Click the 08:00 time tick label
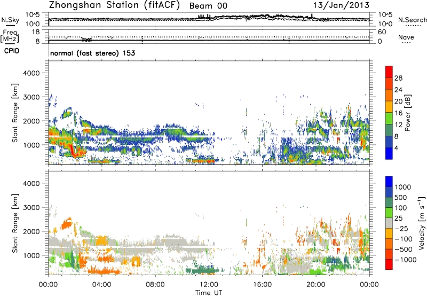 click(x=155, y=285)
